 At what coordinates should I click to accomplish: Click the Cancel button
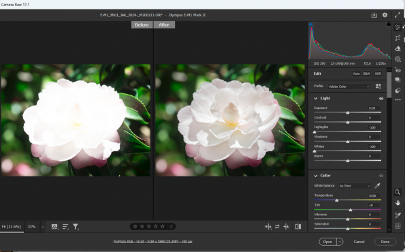(359, 242)
